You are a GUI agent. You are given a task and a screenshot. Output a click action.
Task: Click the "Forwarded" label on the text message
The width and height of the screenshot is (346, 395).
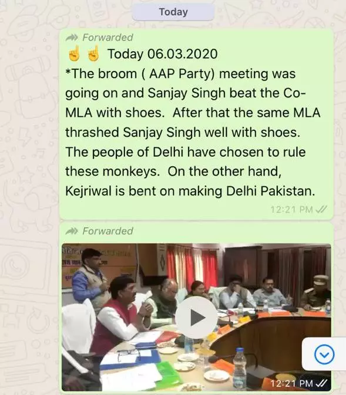coord(108,38)
